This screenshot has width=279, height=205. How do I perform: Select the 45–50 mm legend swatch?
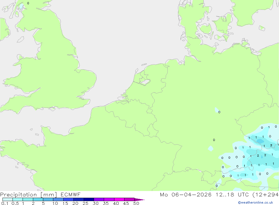[129, 199]
